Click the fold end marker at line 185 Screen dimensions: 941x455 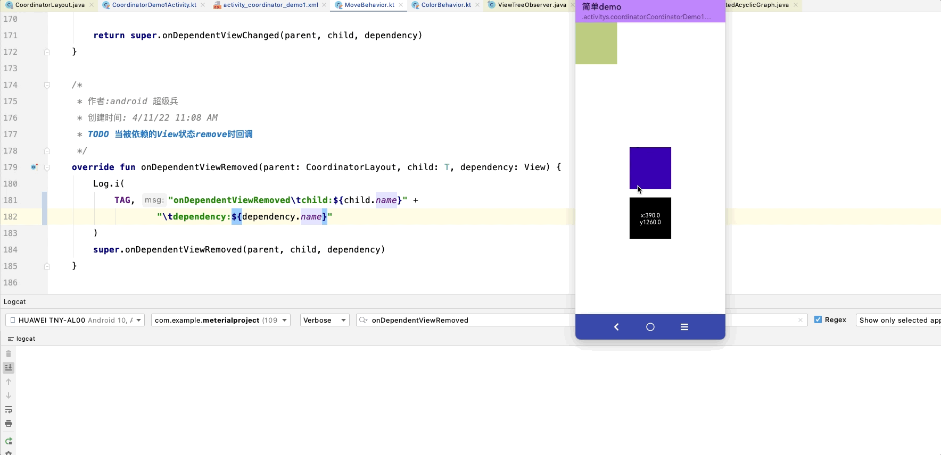47,266
